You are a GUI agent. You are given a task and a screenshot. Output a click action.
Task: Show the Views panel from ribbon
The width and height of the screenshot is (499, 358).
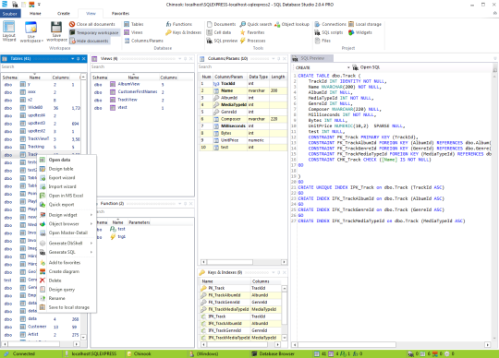click(x=133, y=32)
